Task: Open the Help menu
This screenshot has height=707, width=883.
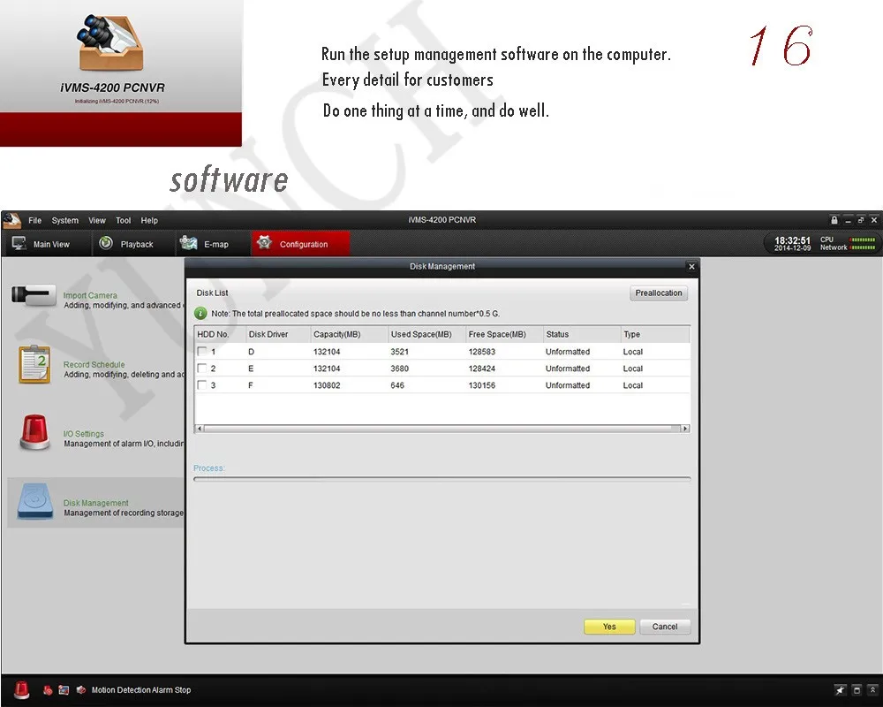Action: (149, 220)
